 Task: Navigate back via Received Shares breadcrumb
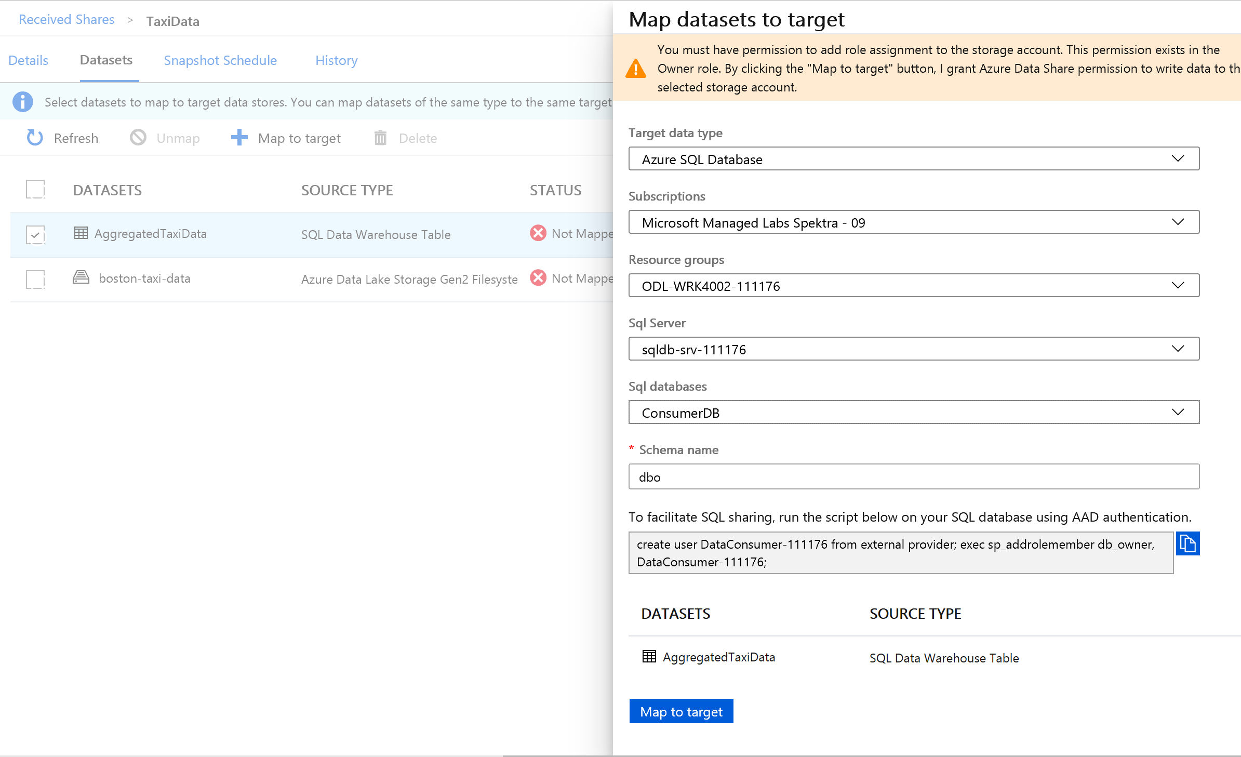(x=66, y=19)
